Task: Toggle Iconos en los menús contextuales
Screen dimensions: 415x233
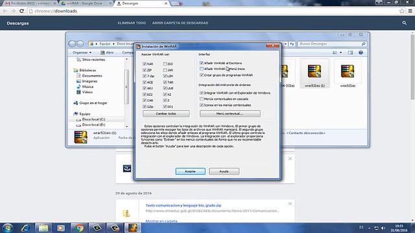Action: (202, 105)
